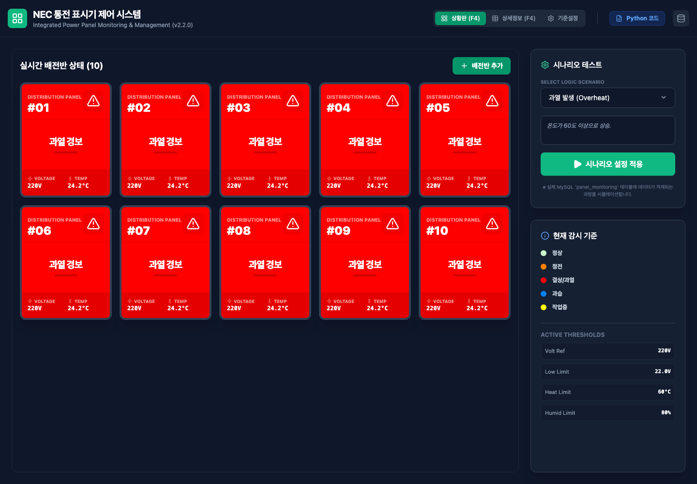Click warning triangle on panel #06
This screenshot has height=484, width=697.
point(93,224)
